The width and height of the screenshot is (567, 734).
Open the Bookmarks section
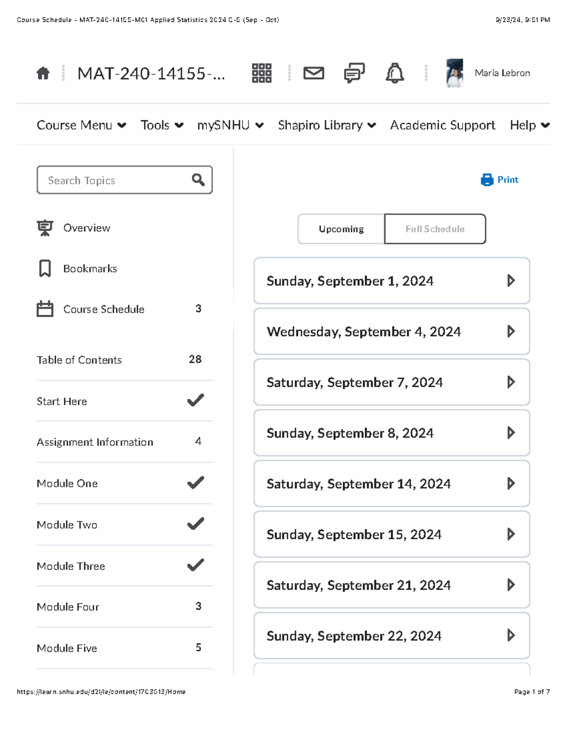pos(90,268)
